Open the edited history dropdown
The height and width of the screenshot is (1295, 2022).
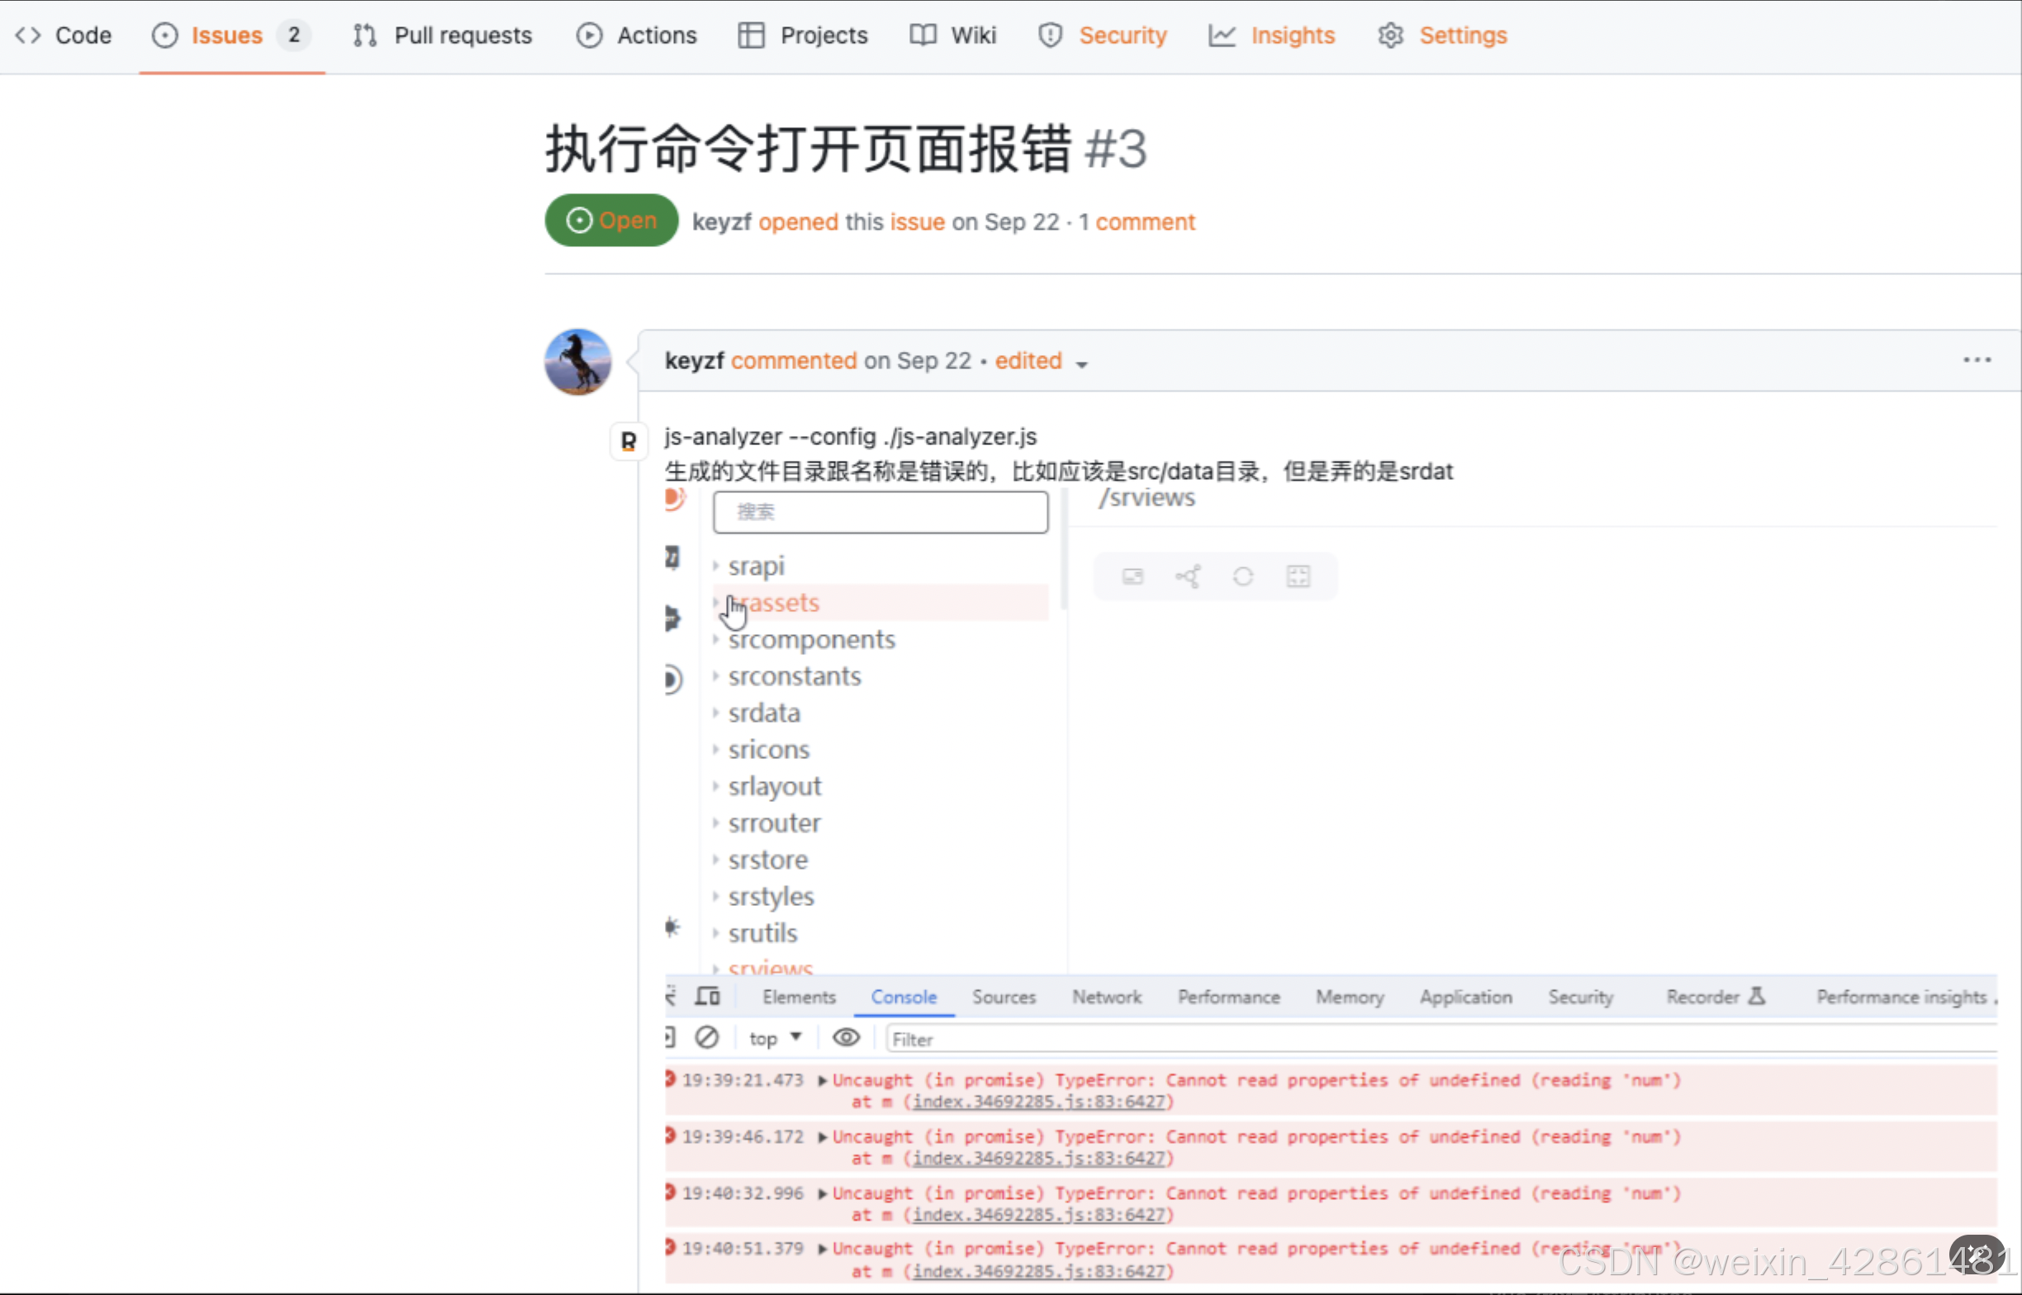(x=1042, y=362)
